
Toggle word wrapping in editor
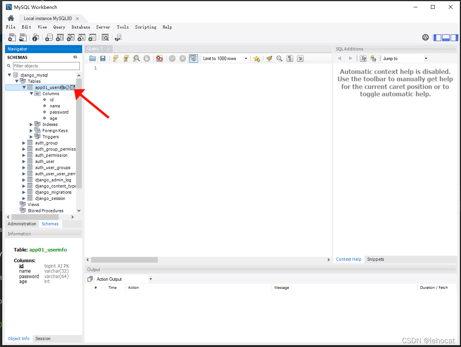point(300,59)
